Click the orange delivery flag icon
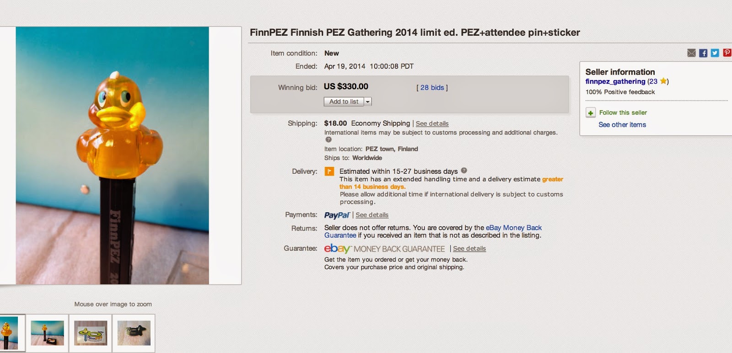The height and width of the screenshot is (353, 732). click(x=329, y=171)
